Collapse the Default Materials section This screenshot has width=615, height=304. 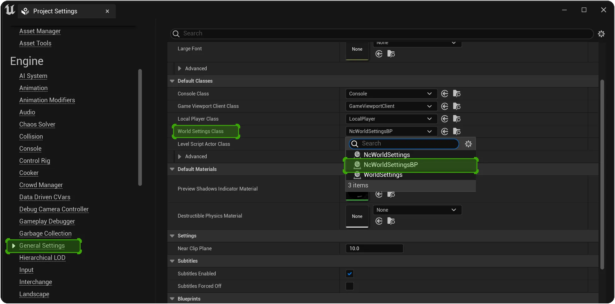pyautogui.click(x=172, y=169)
